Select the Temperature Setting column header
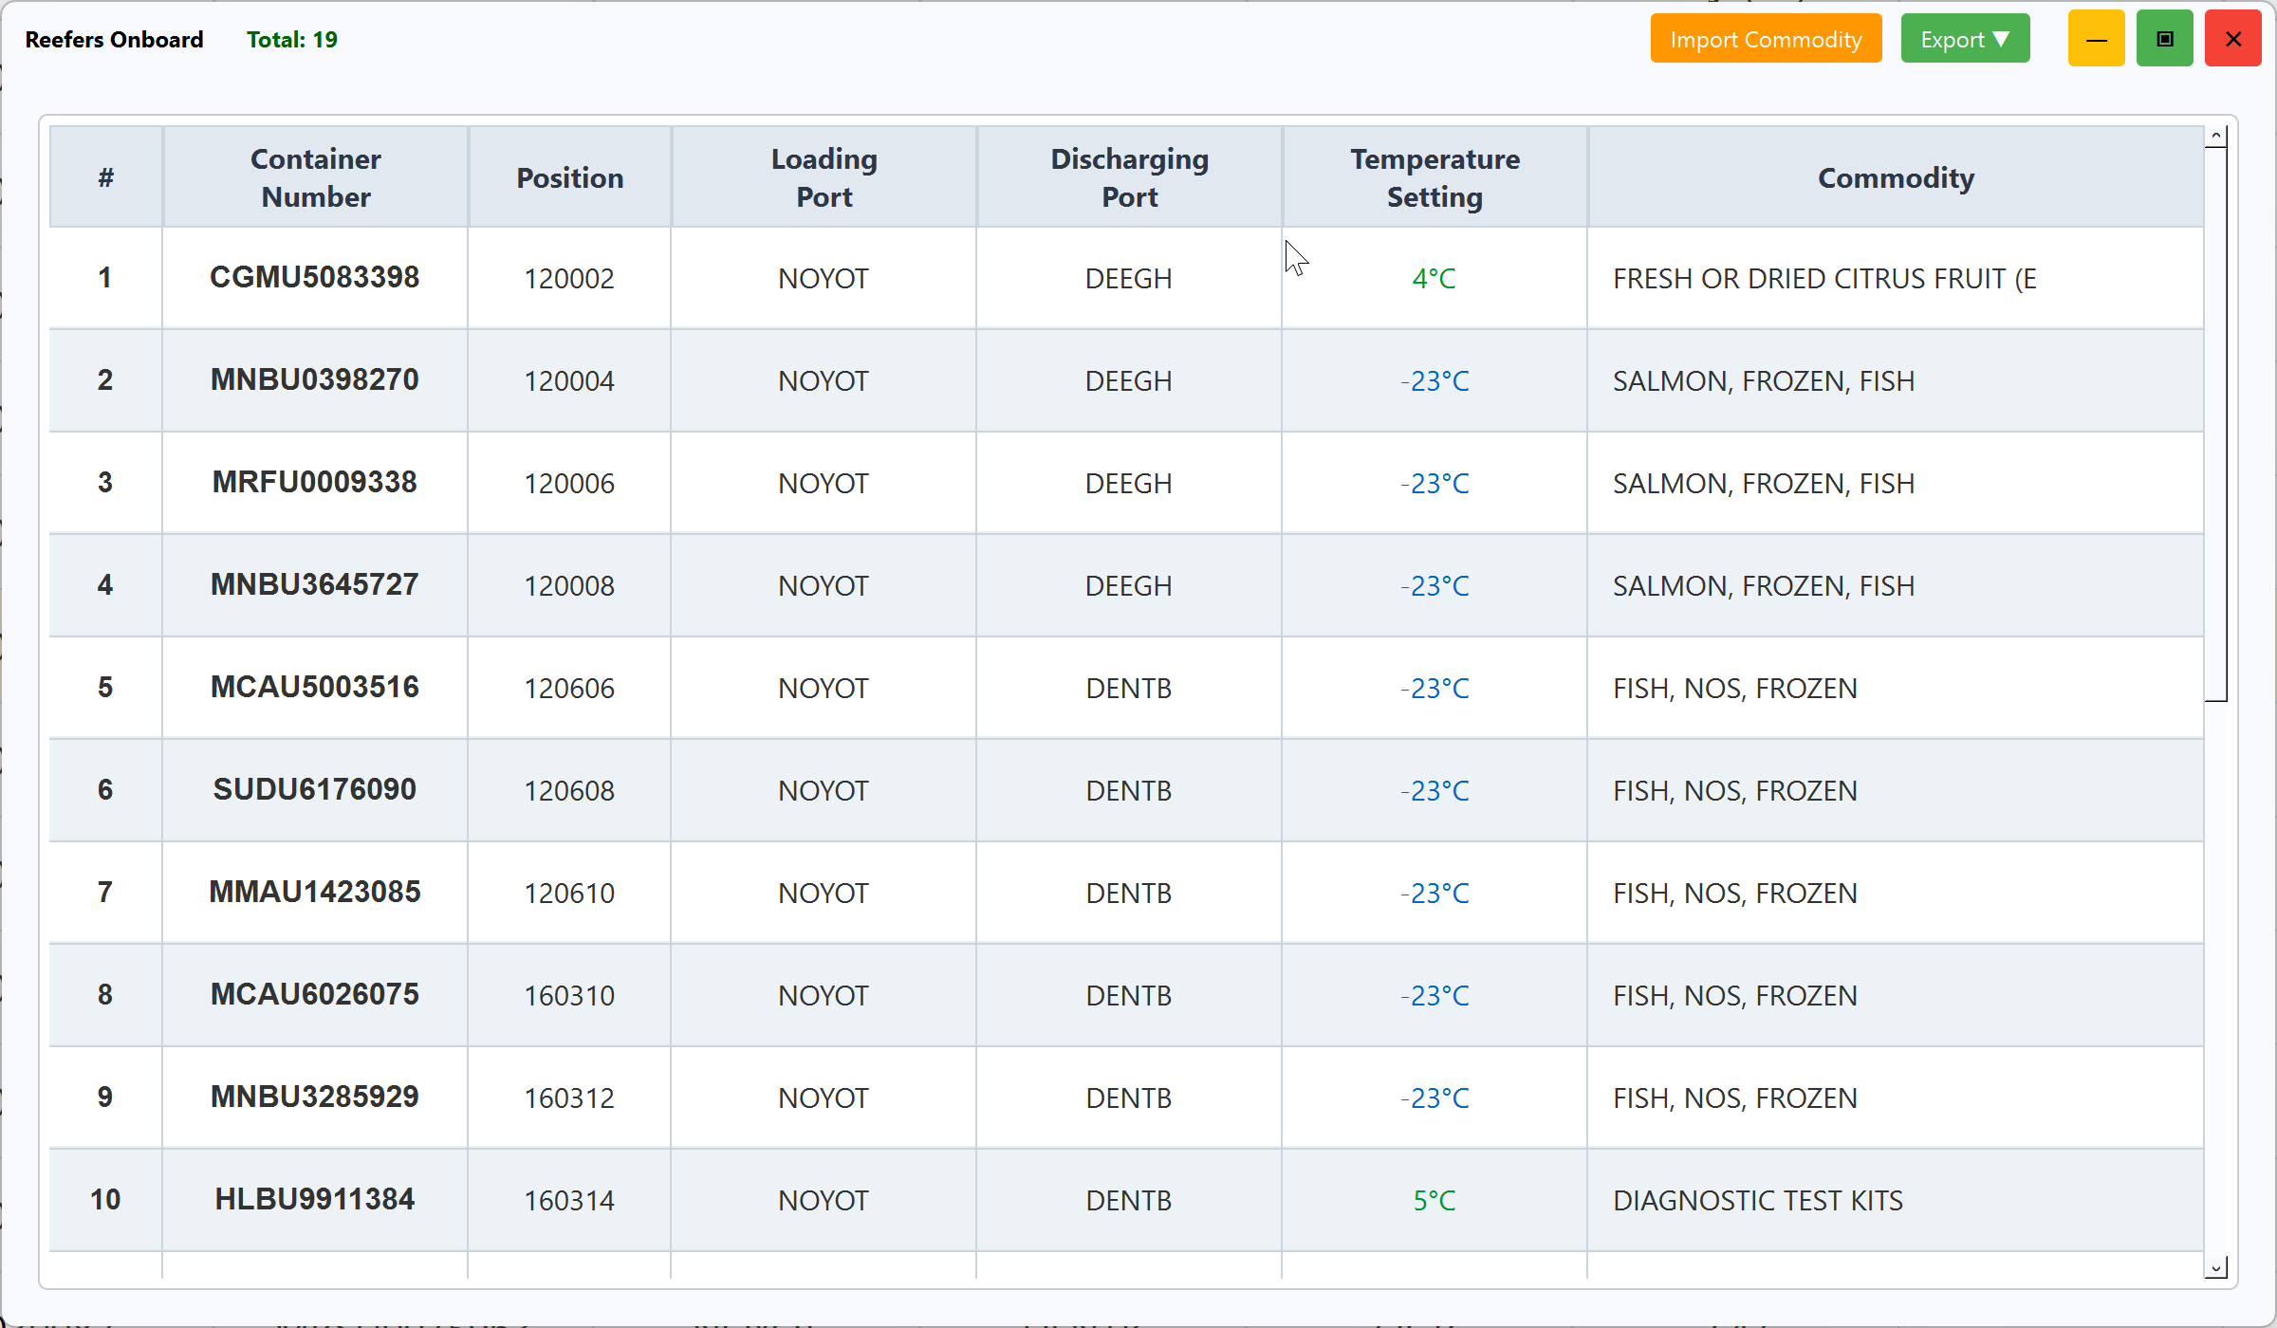The image size is (2277, 1328). tap(1435, 177)
